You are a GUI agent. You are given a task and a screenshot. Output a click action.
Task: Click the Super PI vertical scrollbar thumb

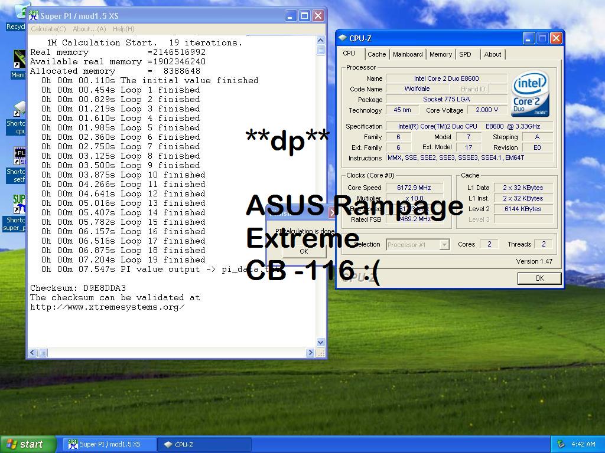point(321,51)
